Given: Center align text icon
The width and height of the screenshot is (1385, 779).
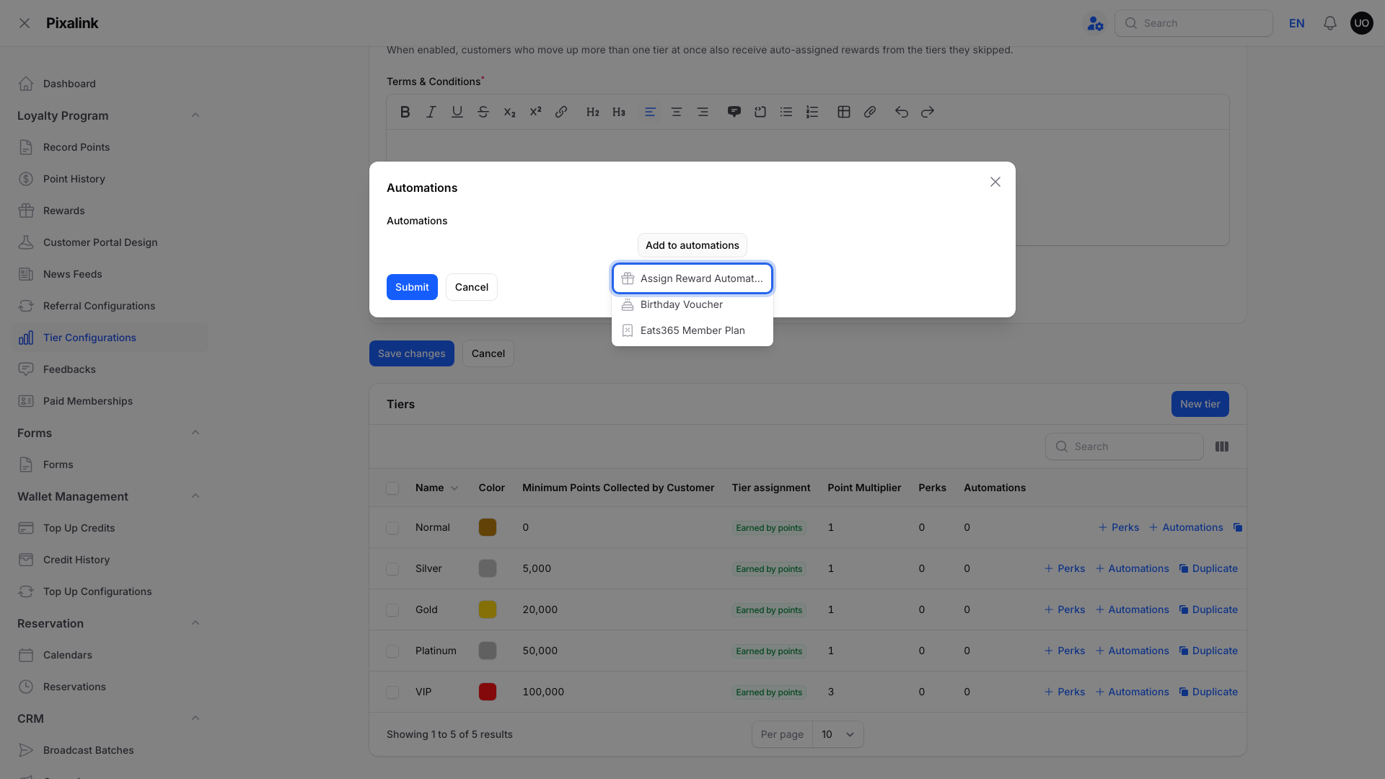Looking at the screenshot, I should pos(676,112).
